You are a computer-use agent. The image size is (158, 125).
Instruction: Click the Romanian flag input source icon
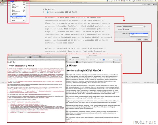point(122,1)
